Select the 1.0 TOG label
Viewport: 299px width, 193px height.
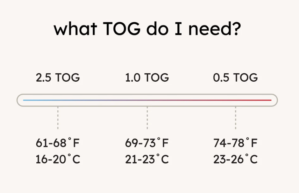pyautogui.click(x=147, y=77)
